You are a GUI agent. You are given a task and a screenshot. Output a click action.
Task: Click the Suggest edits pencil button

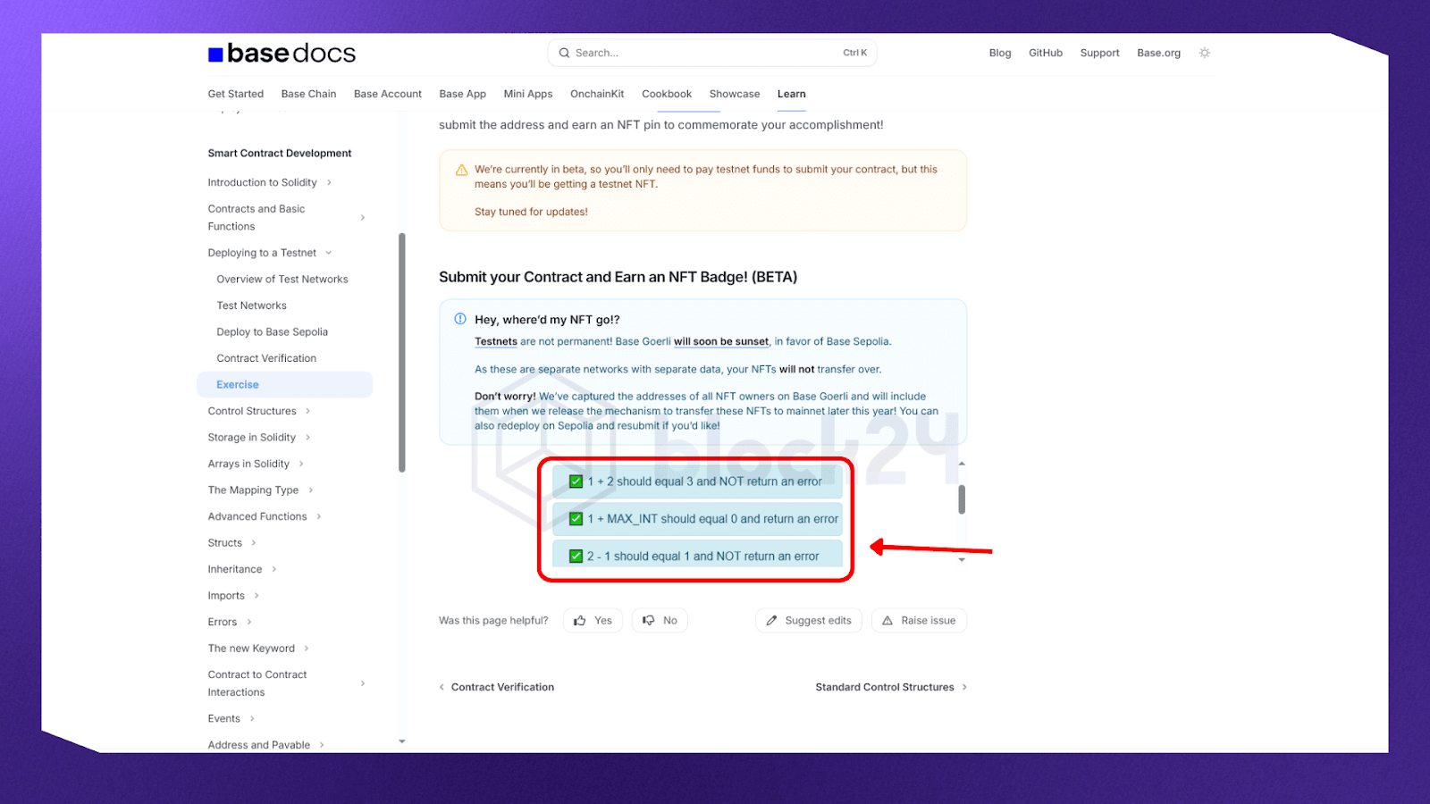click(x=808, y=621)
